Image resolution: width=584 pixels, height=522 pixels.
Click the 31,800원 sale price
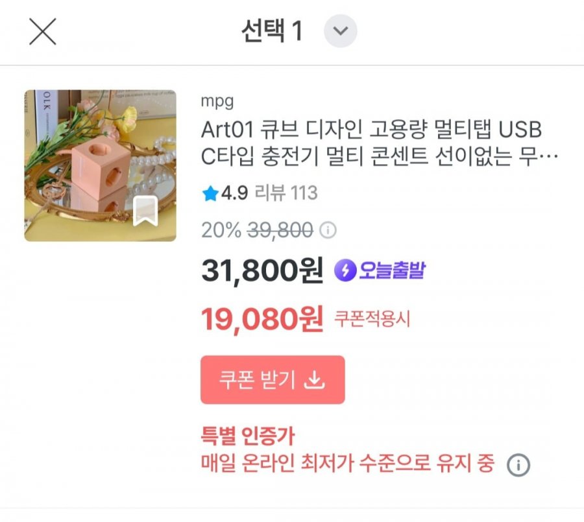click(262, 271)
